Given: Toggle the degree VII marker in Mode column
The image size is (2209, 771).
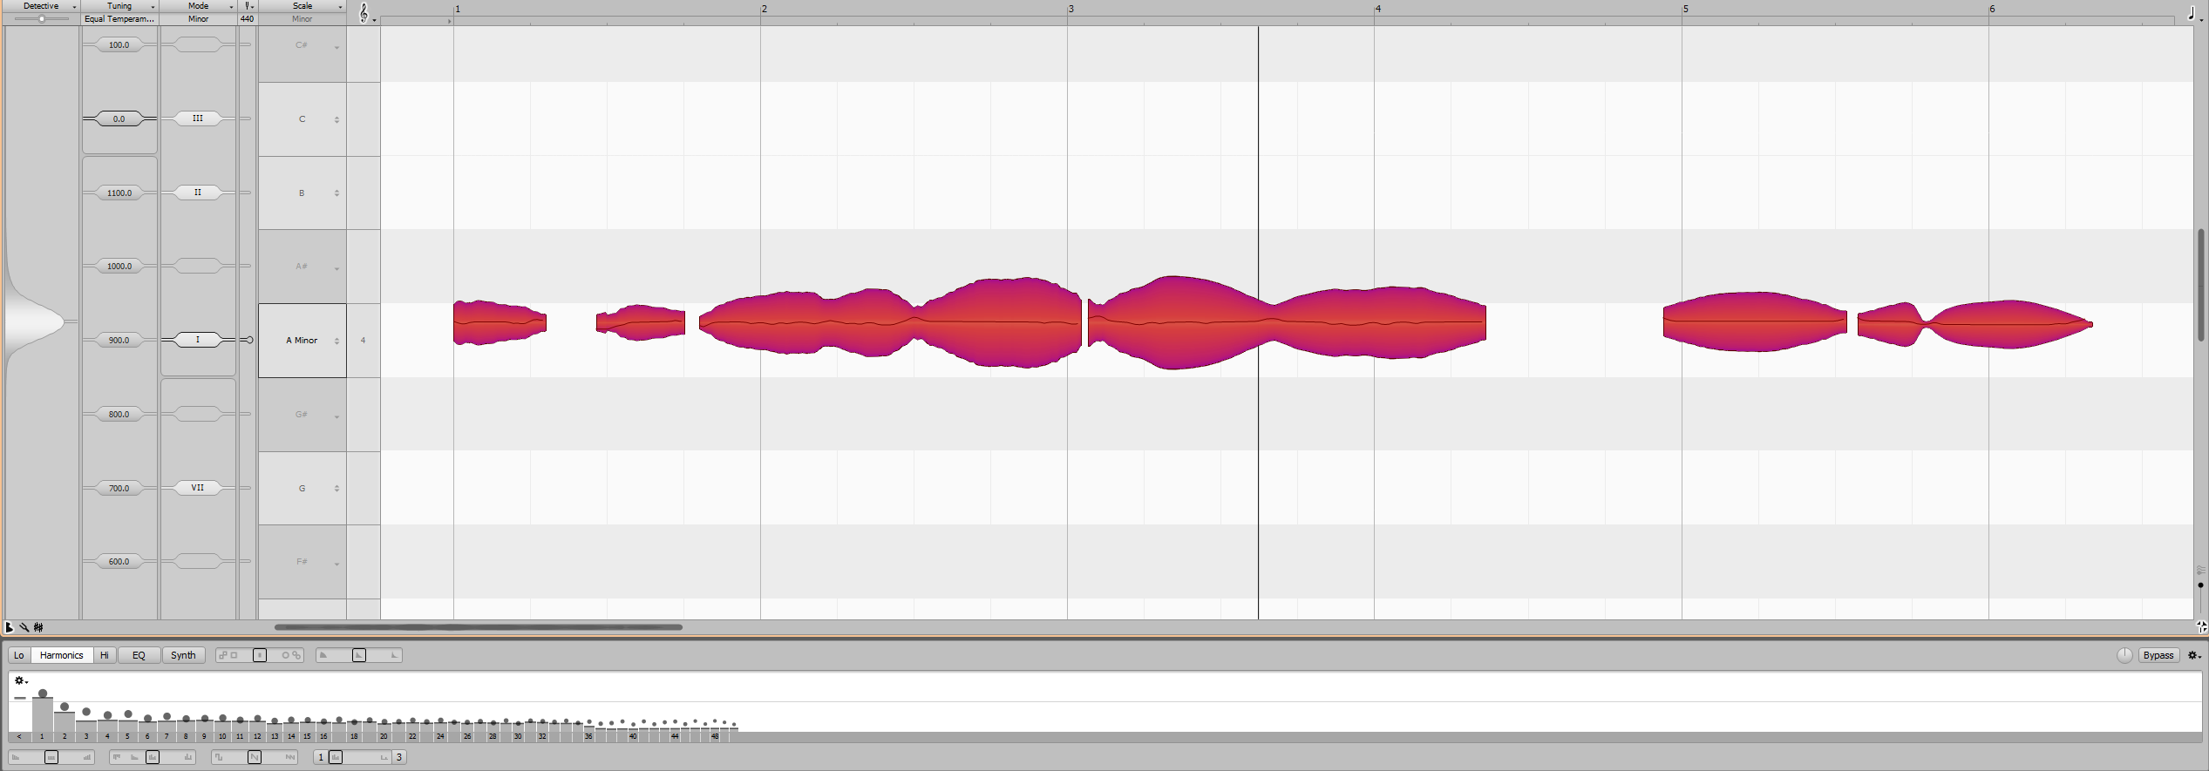Looking at the screenshot, I should click(x=198, y=488).
